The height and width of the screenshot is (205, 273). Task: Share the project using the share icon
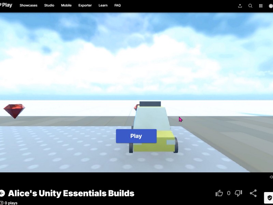click(253, 193)
